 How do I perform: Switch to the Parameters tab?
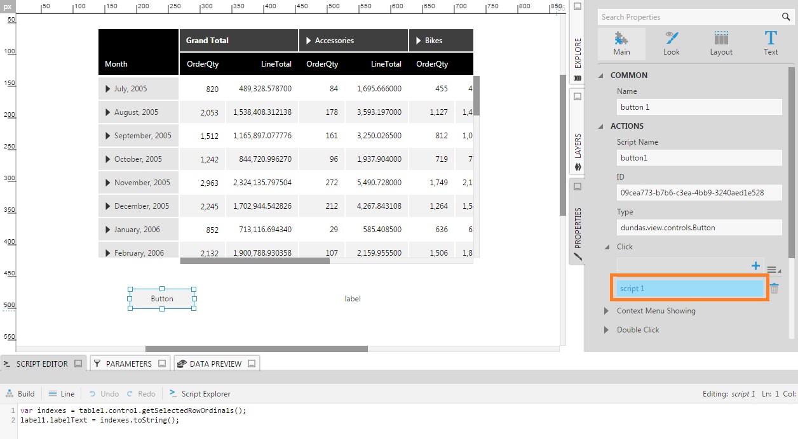coord(129,364)
